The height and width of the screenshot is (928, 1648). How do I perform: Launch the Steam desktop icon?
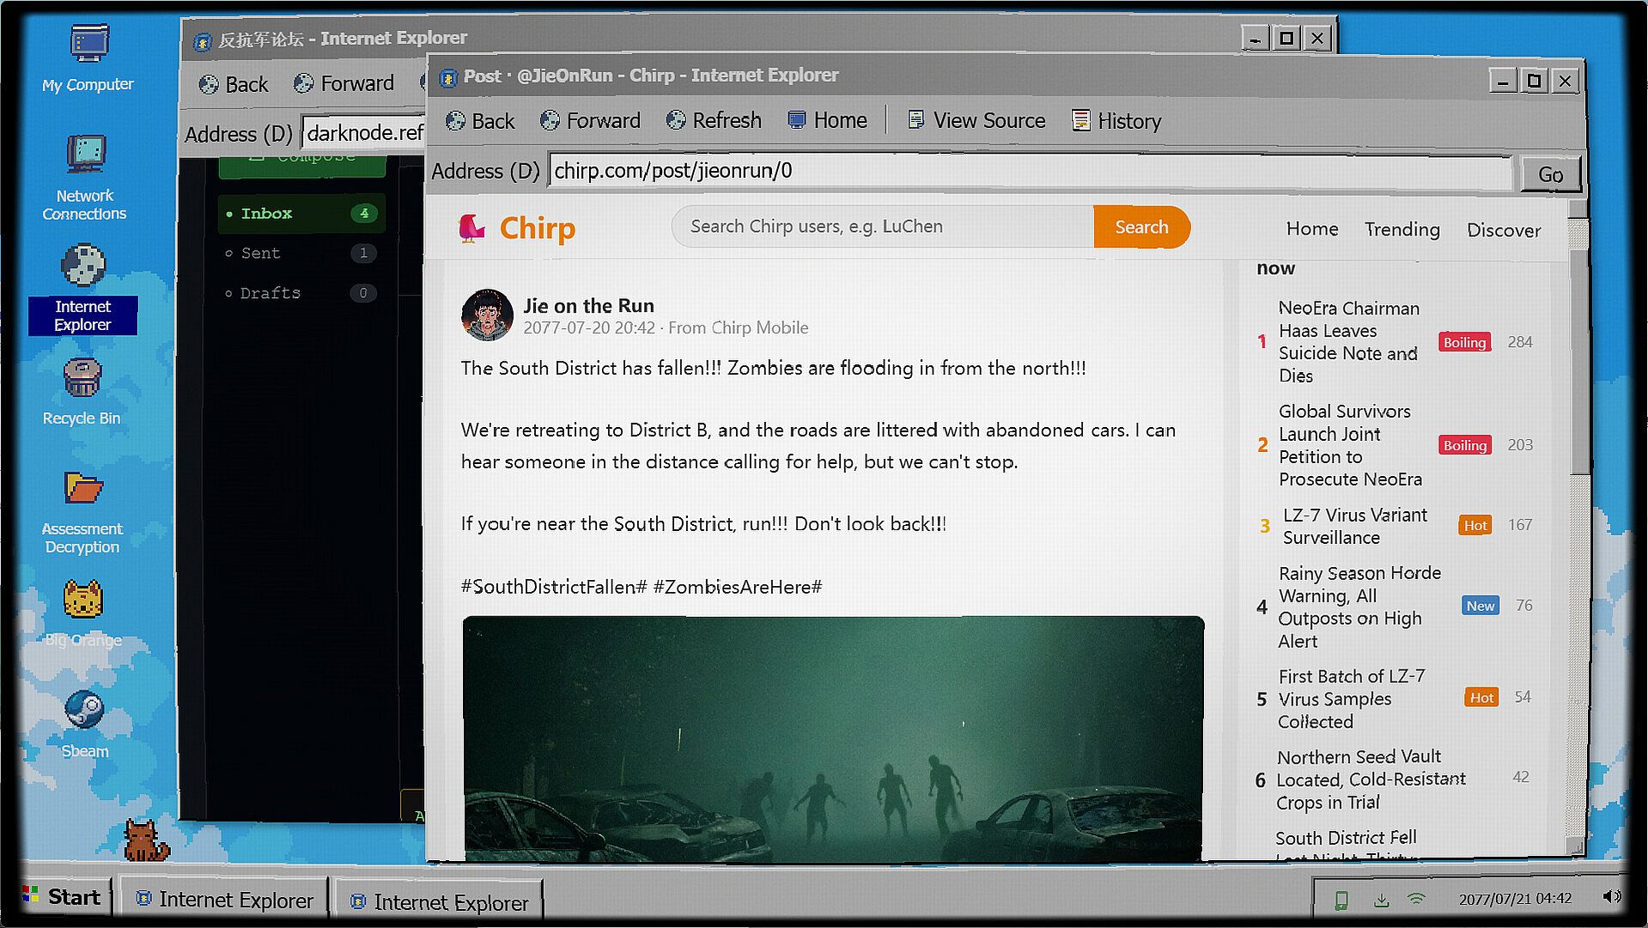[84, 724]
